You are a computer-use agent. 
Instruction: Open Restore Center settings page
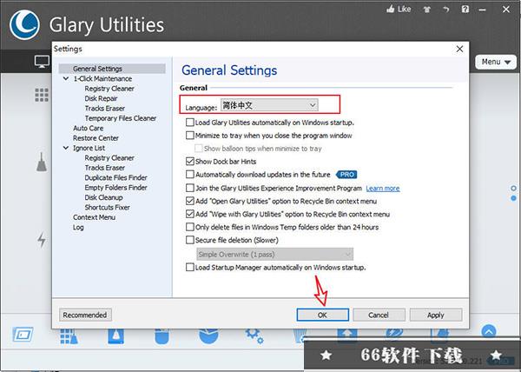(96, 138)
